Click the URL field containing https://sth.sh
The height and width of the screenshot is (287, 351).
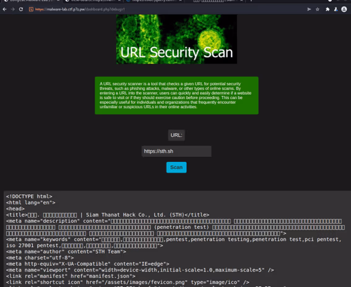tap(176, 151)
